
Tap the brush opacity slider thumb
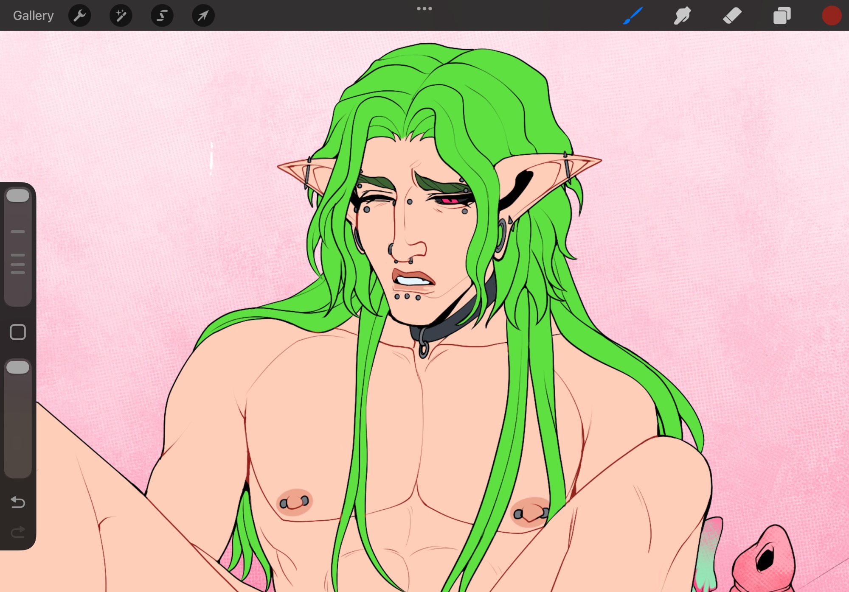(18, 367)
